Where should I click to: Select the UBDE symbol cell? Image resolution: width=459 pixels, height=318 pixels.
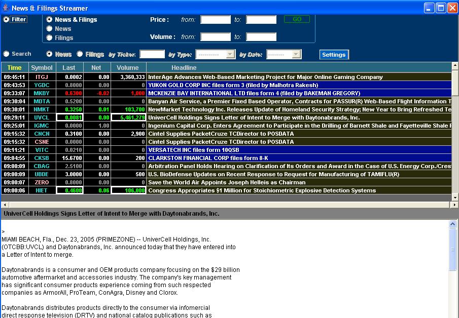[42, 174]
